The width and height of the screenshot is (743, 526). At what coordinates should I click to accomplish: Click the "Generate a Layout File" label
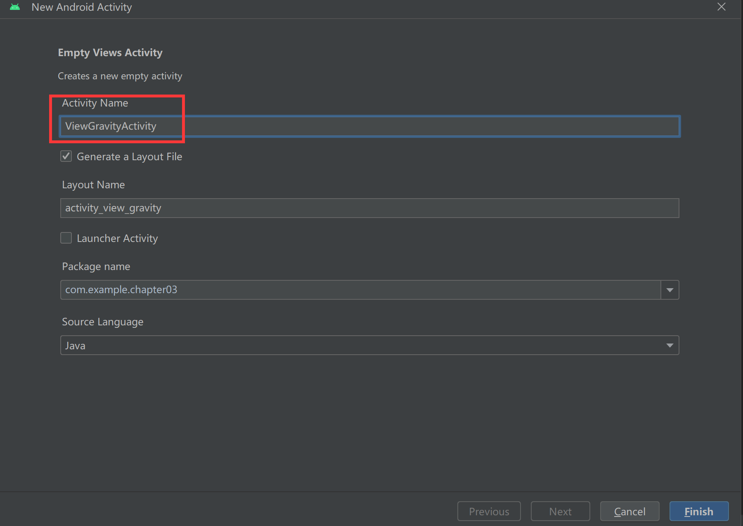pyautogui.click(x=130, y=157)
